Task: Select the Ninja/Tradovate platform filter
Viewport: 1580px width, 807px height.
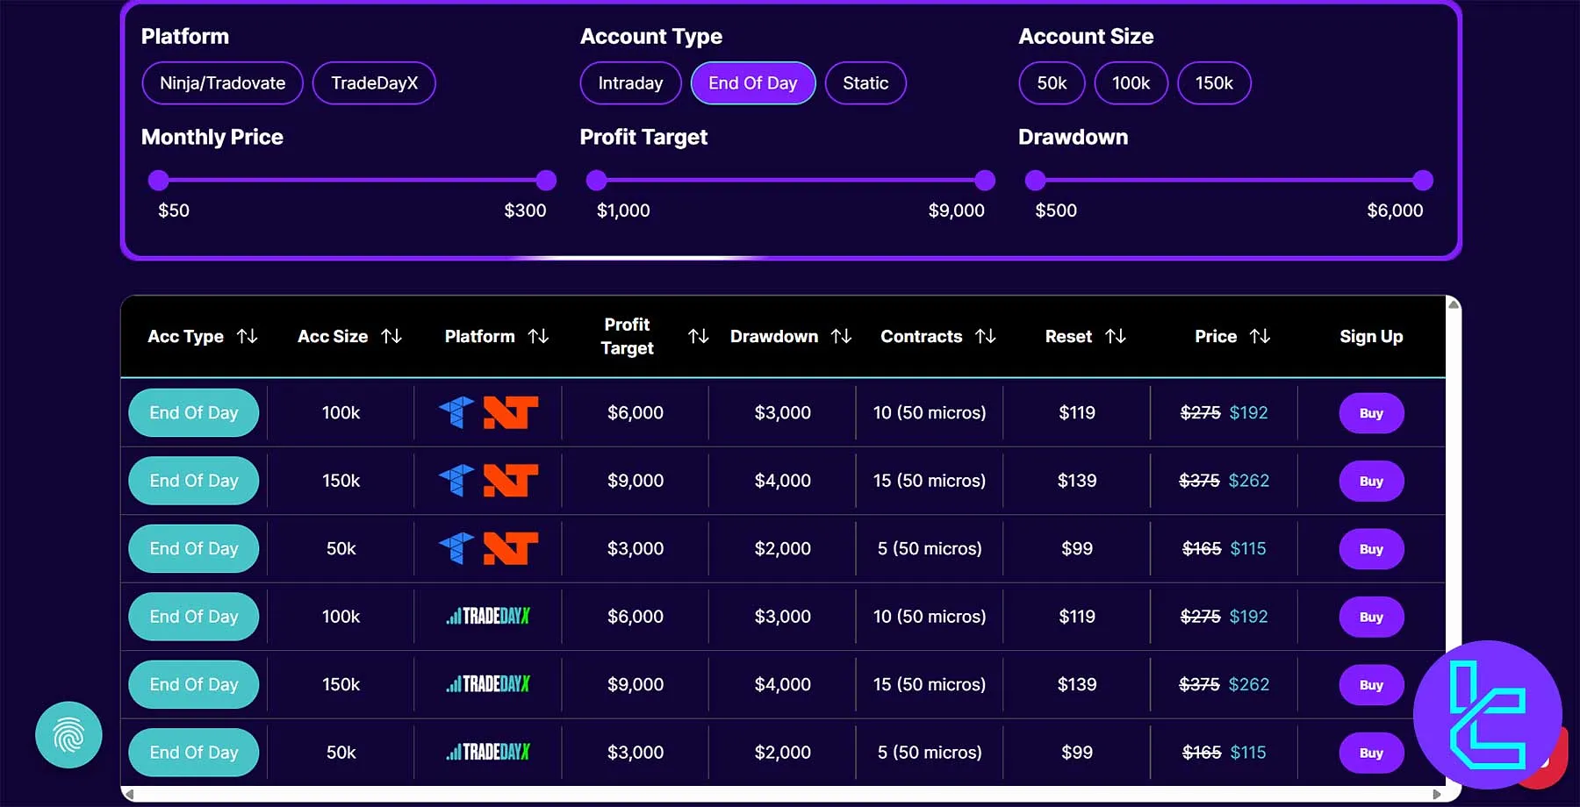Action: click(x=222, y=83)
